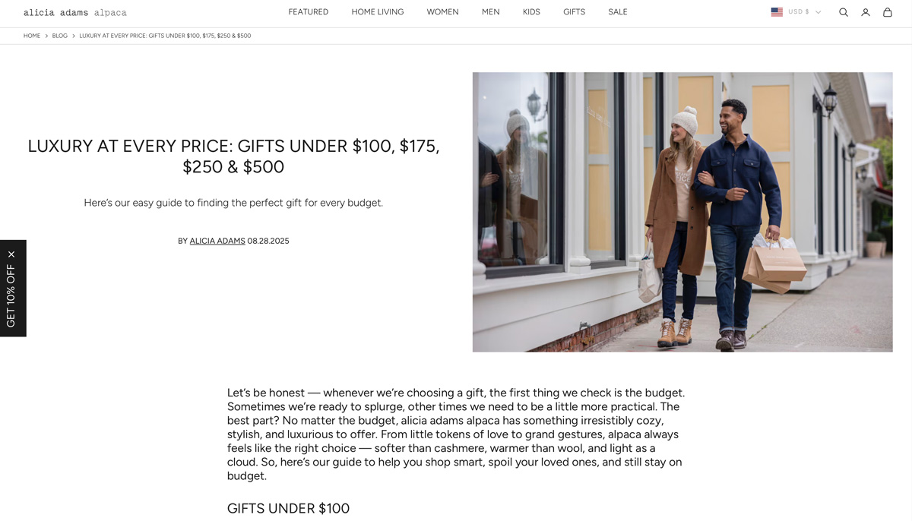Click the US flag icon
The height and width of the screenshot is (521, 912).
(x=777, y=12)
